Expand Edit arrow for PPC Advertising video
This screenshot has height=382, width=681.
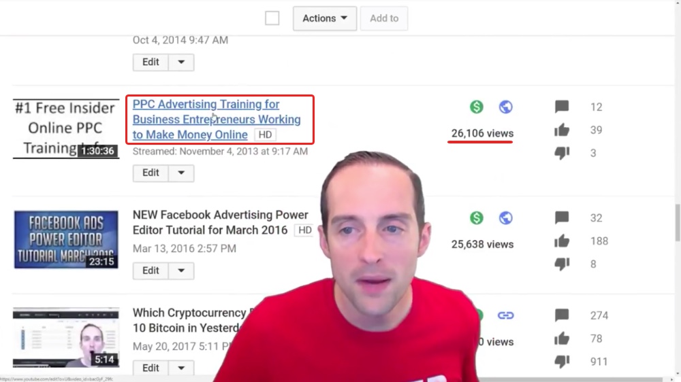coord(181,173)
